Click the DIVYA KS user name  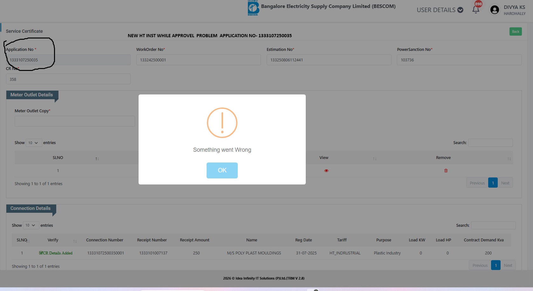(514, 7)
